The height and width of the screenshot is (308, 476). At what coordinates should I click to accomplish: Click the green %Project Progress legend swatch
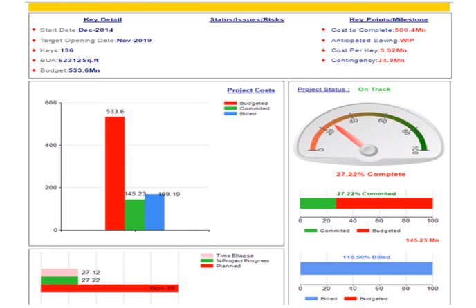206,261
